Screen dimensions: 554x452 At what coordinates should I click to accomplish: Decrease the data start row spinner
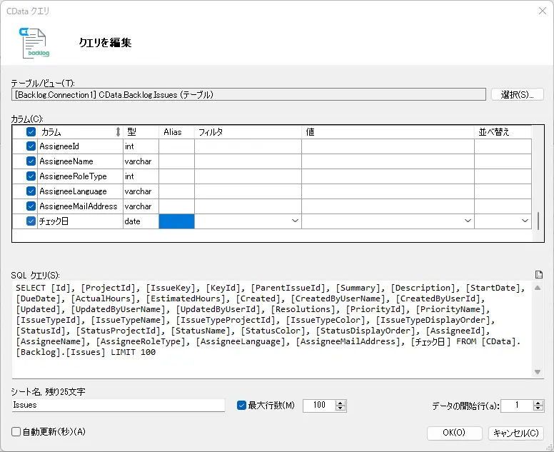(538, 408)
